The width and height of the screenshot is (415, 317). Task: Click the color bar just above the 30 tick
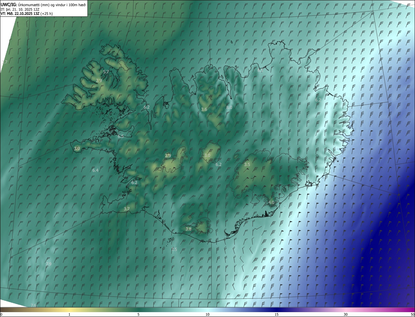click(346, 310)
